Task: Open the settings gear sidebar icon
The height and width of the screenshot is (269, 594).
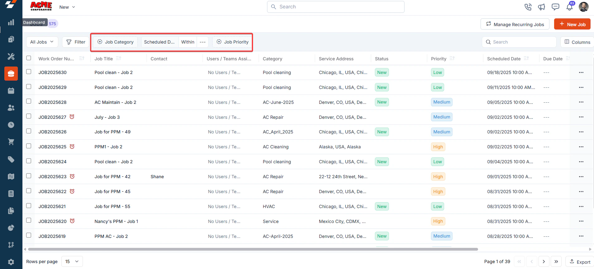Action: point(11,262)
